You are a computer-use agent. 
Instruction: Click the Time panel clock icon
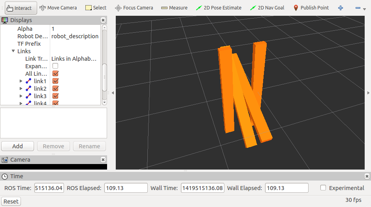[4, 176]
